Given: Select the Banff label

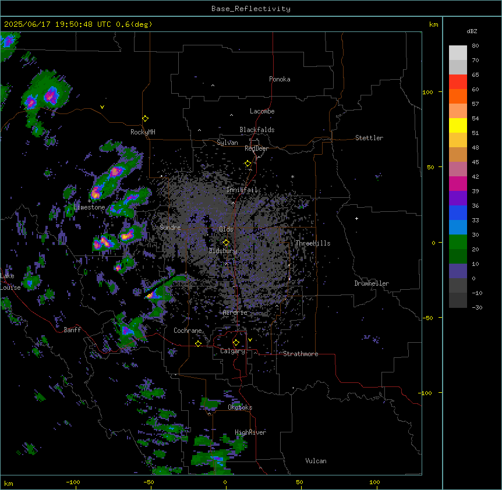Looking at the screenshot, I should (72, 330).
